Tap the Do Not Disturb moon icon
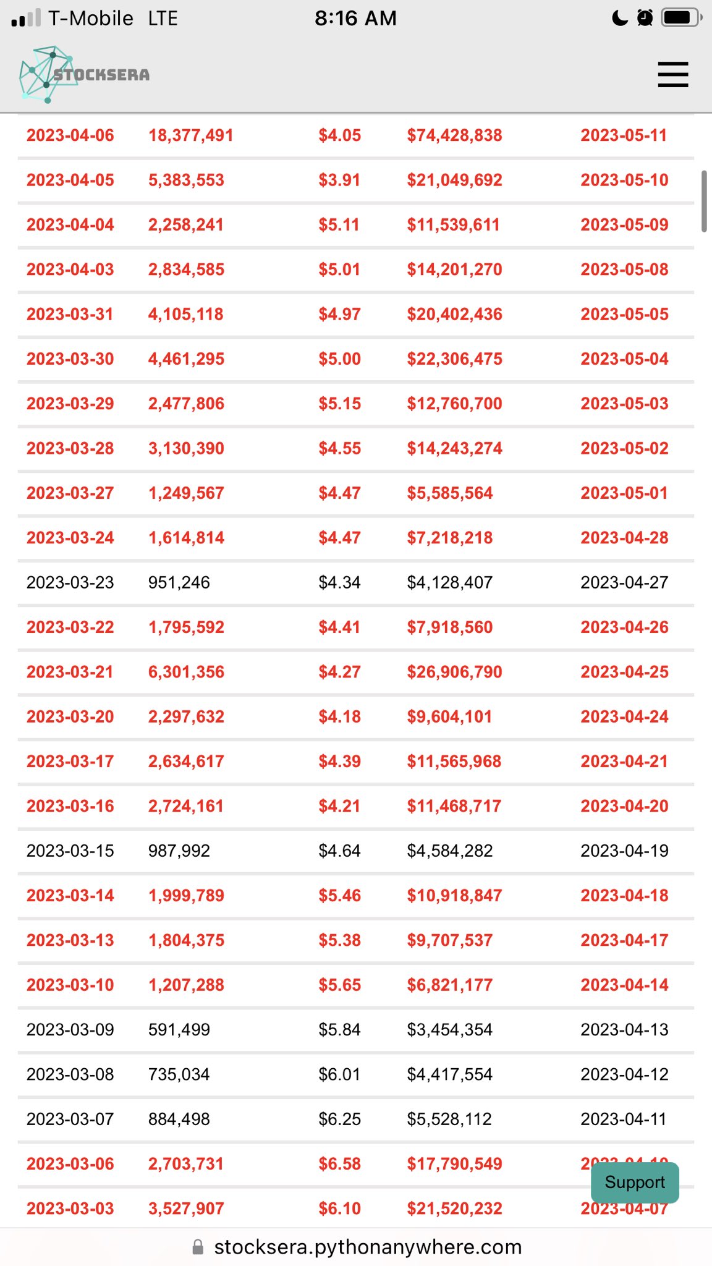 point(619,18)
